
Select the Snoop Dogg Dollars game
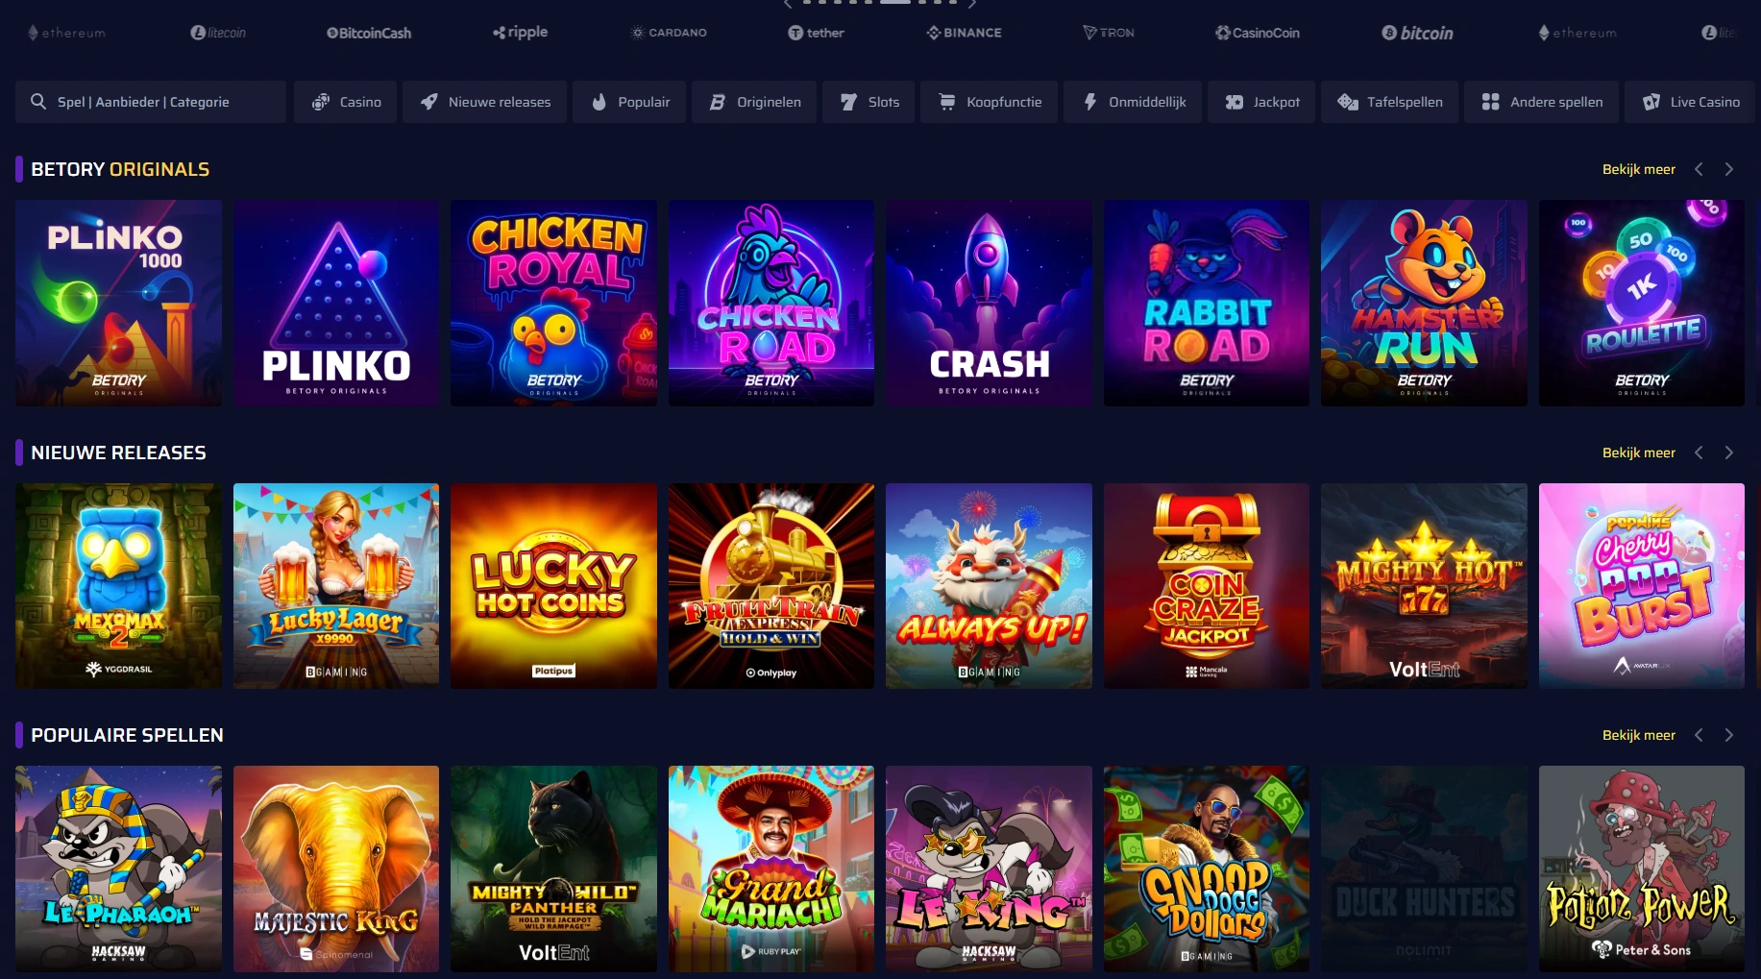(x=1206, y=869)
